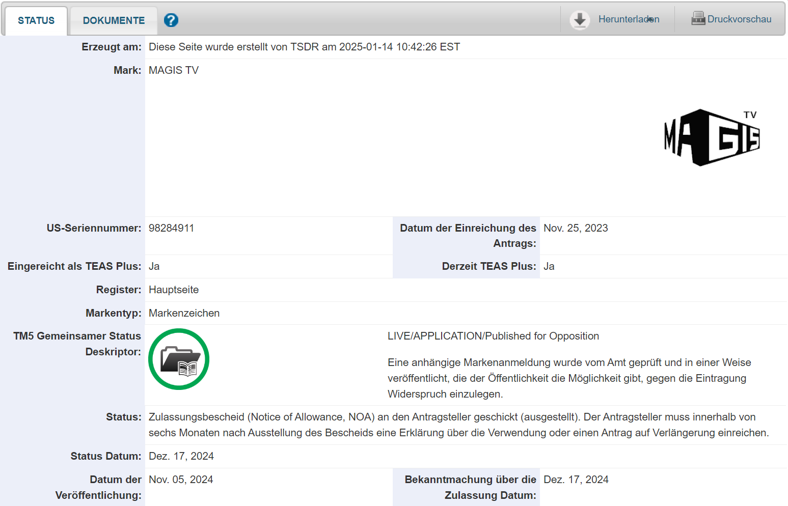Click filing date Nov. 25, 2023
788x506 pixels.
576,228
